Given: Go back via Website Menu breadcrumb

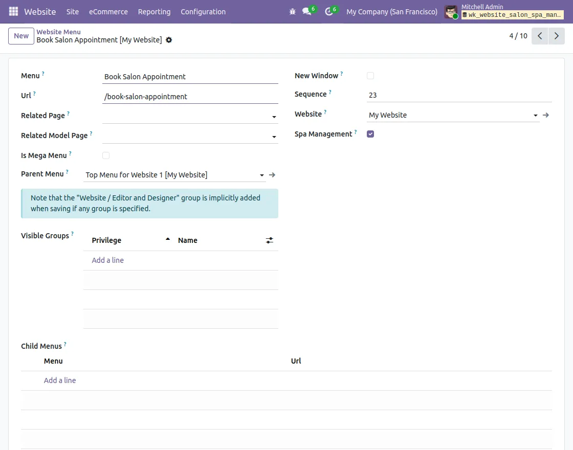Looking at the screenshot, I should pos(58,32).
